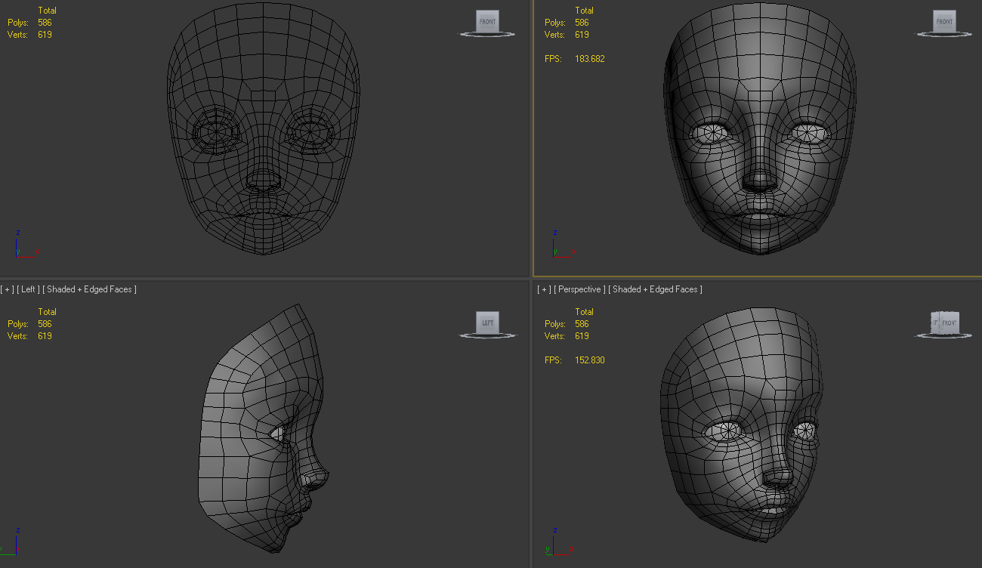Image resolution: width=982 pixels, height=568 pixels.
Task: Click Verts count 619 in the wireframe viewport
Action: [x=45, y=35]
